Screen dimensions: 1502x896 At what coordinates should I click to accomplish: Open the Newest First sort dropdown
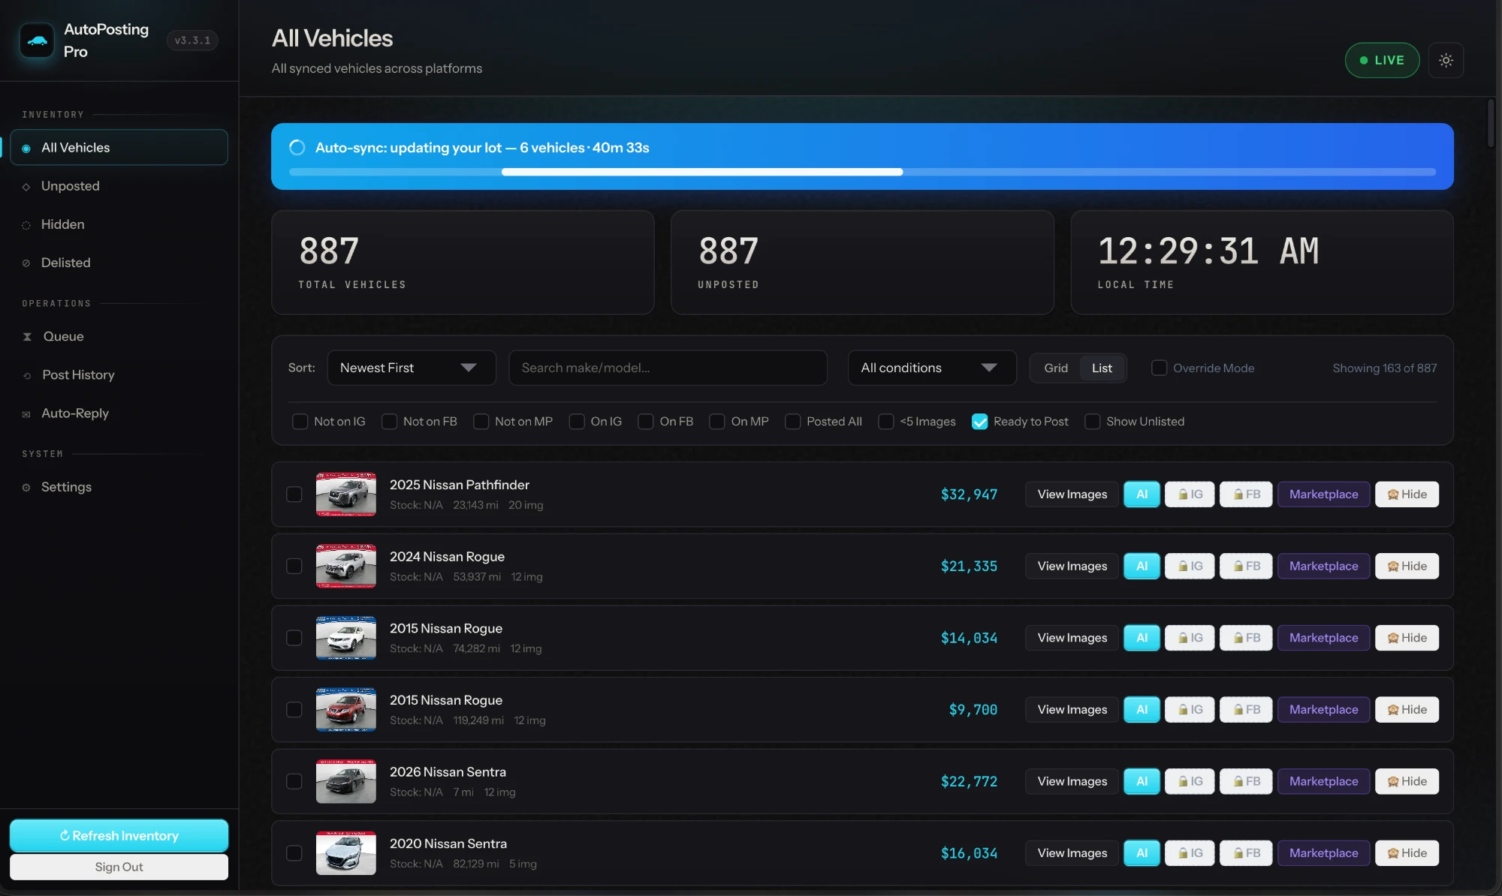412,368
